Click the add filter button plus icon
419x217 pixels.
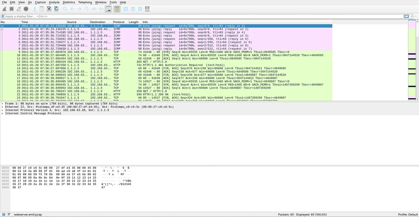[416, 16]
